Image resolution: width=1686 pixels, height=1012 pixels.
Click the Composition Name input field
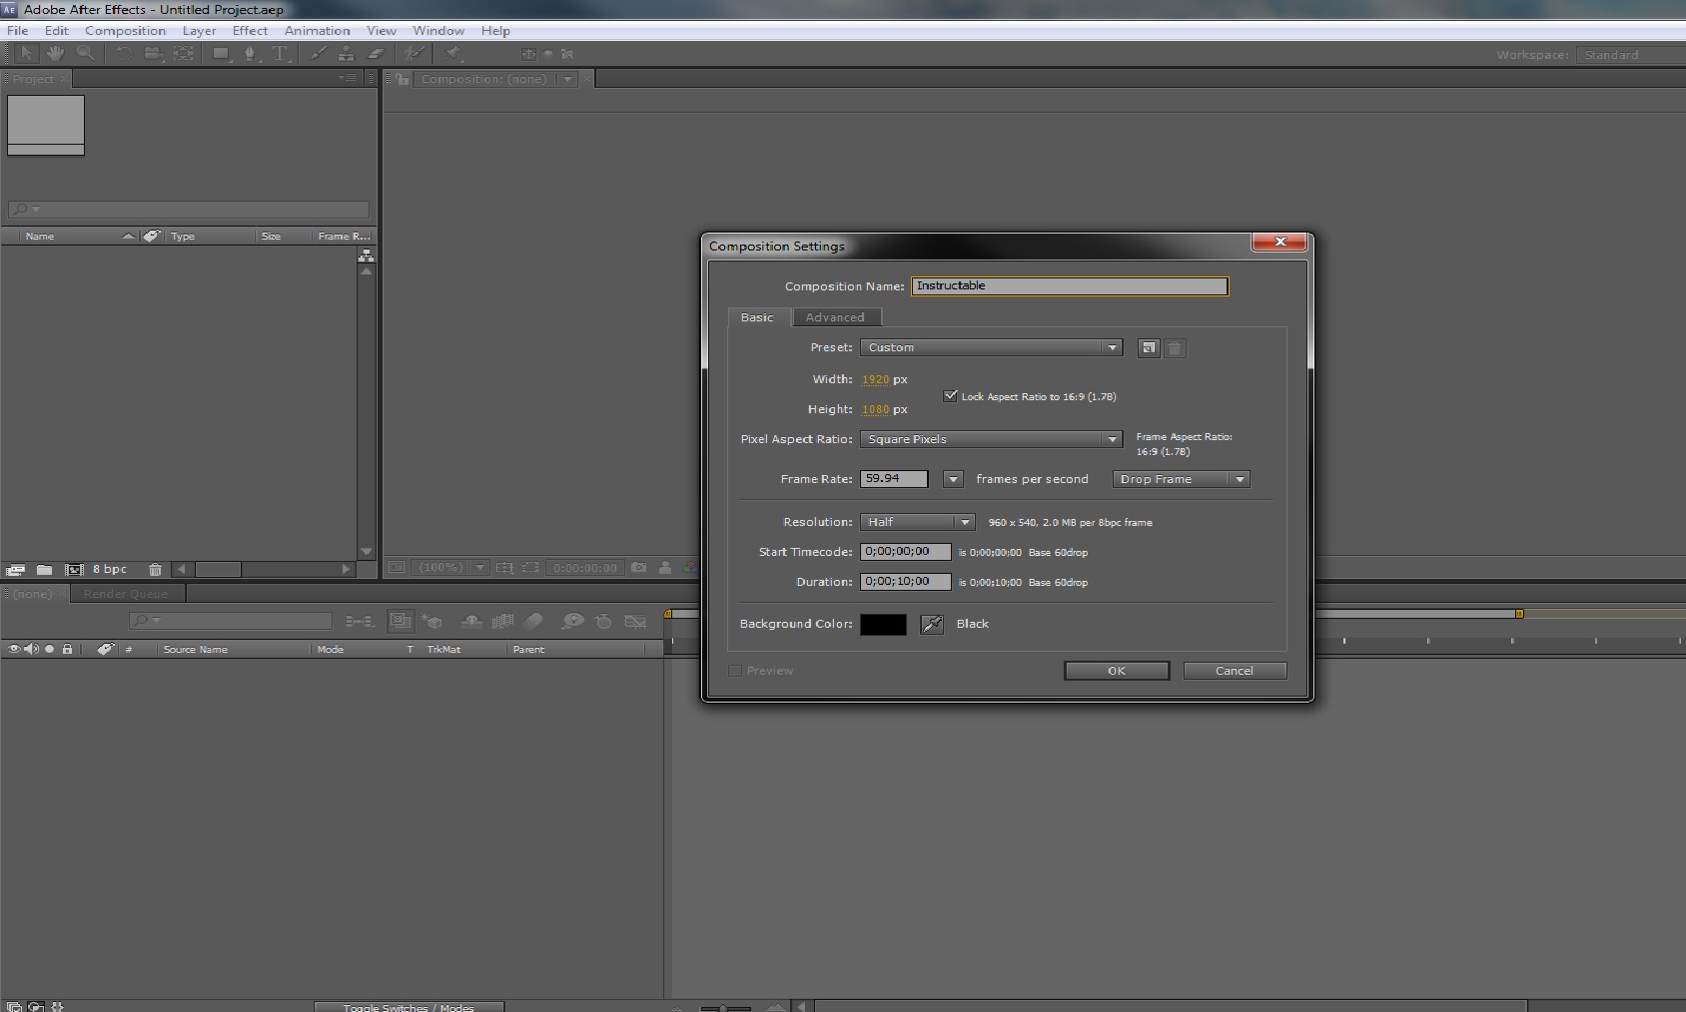(1070, 285)
